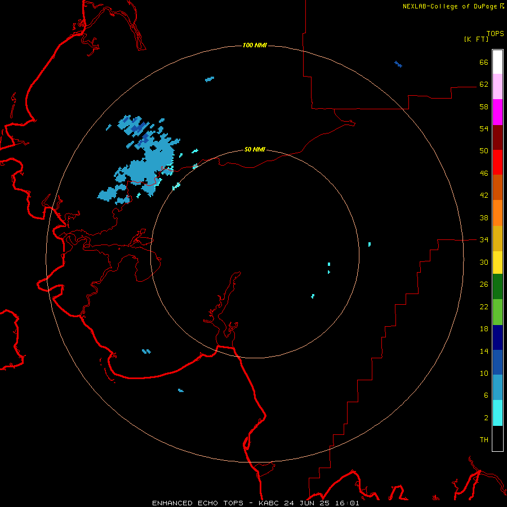The width and height of the screenshot is (507, 507).
Task: Click the "6" scale value
Action: click(486, 395)
